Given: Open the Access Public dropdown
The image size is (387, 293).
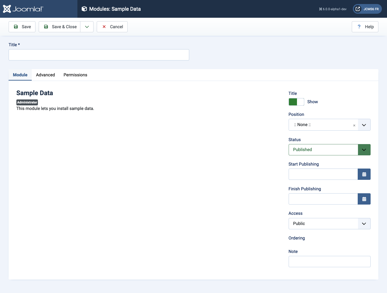Looking at the screenshot, I should [329, 224].
